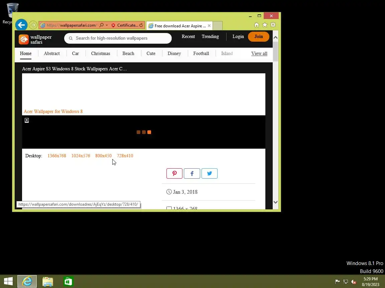The height and width of the screenshot is (288, 385).
Task: Open the browser Home icon
Action: [257, 25]
